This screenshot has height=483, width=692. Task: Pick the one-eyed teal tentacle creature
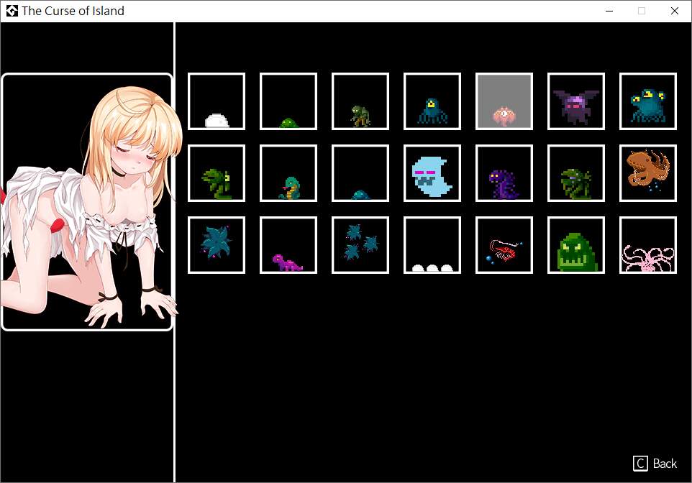[x=432, y=101]
